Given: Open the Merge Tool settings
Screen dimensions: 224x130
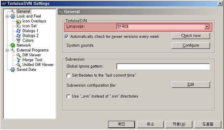Looking at the screenshot, I should (32, 60).
